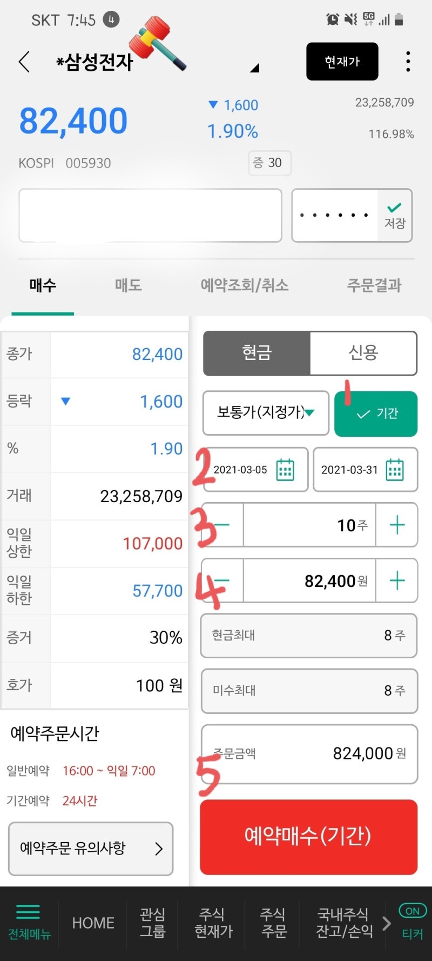This screenshot has width=432, height=961.
Task: Tap the back arrow icon
Action: (24, 62)
